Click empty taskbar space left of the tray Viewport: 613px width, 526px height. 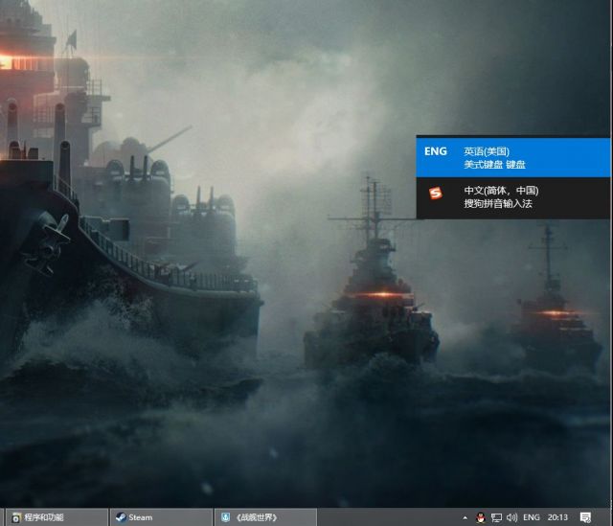coord(383,517)
